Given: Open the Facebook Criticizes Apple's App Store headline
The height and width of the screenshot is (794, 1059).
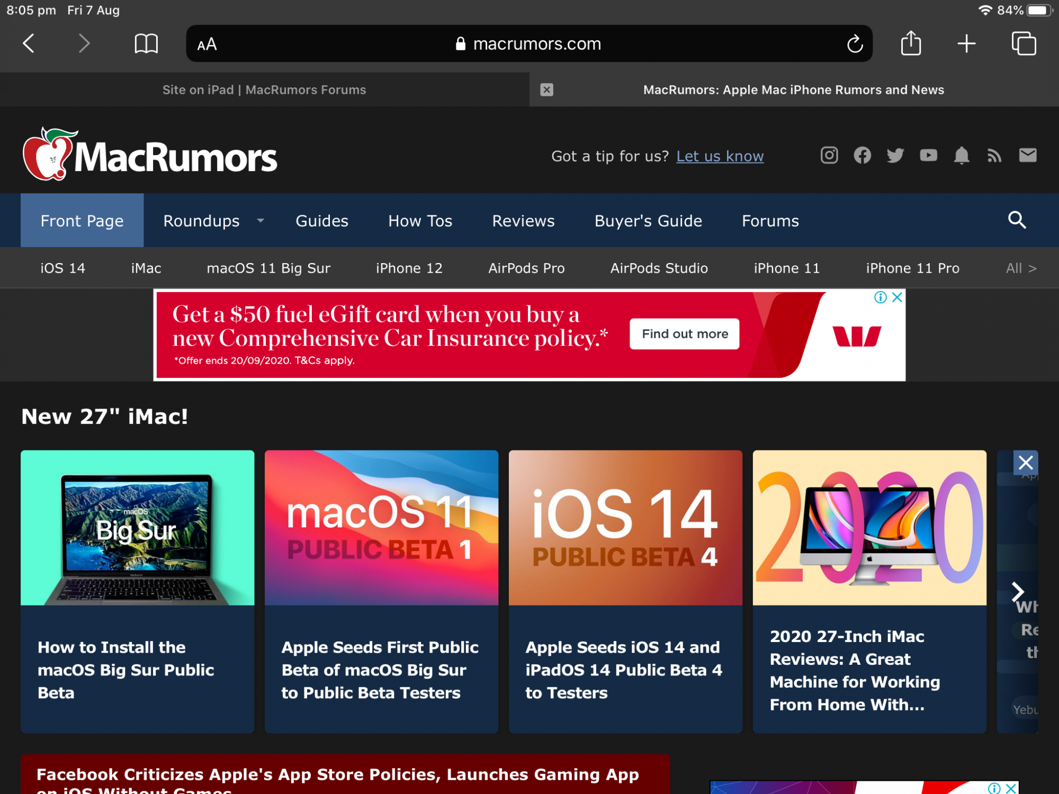Looking at the screenshot, I should [x=338, y=780].
